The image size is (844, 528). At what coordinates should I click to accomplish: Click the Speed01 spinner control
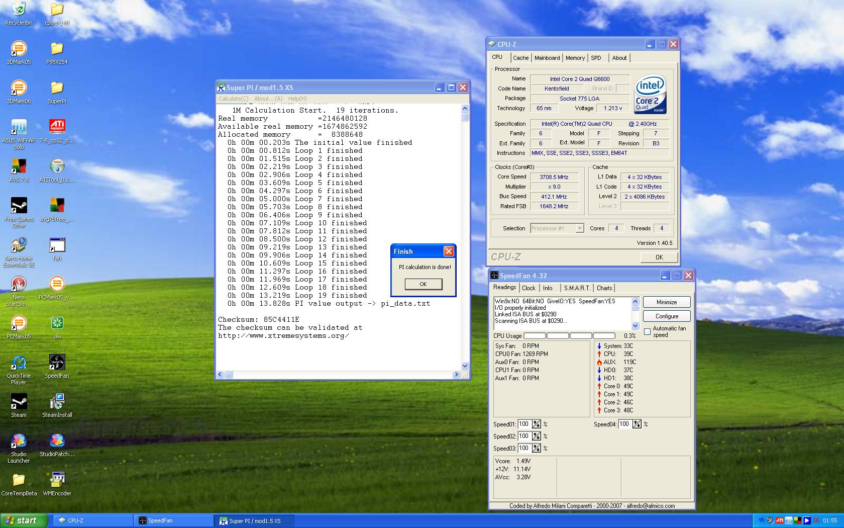coord(537,424)
